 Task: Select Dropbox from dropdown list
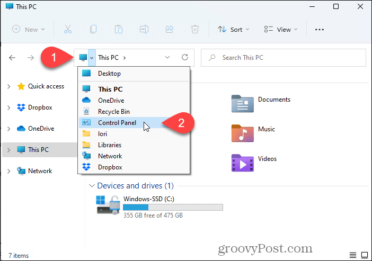click(134, 167)
